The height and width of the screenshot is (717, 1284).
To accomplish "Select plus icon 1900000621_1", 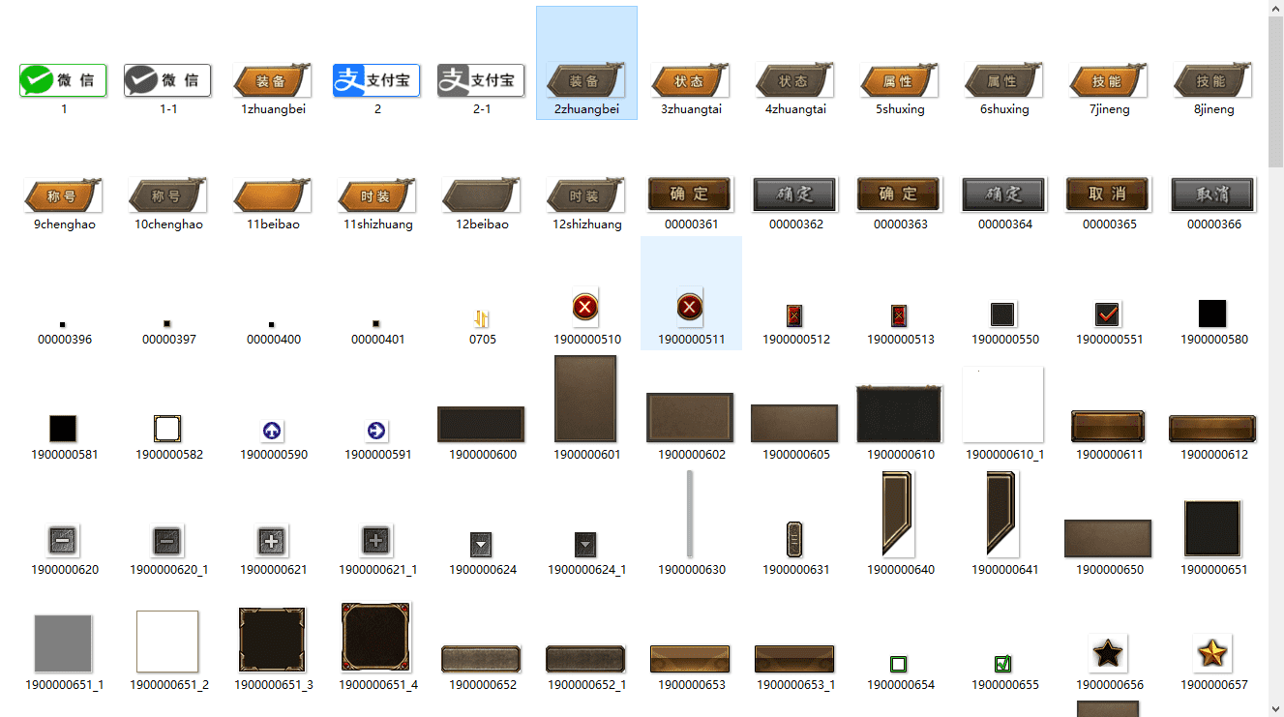I will [376, 540].
